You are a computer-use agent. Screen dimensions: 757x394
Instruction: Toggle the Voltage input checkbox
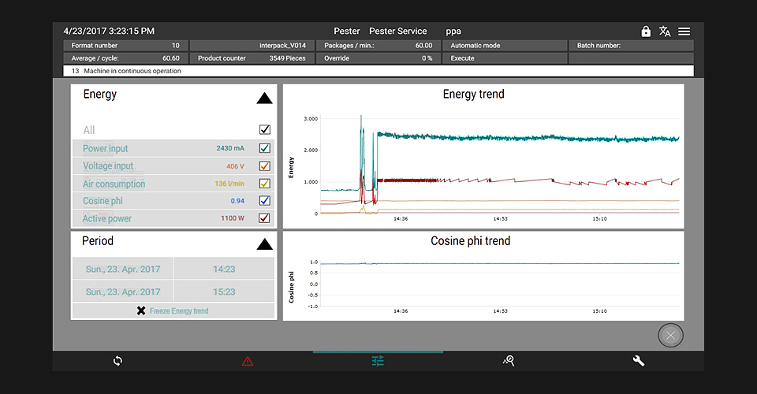click(265, 166)
